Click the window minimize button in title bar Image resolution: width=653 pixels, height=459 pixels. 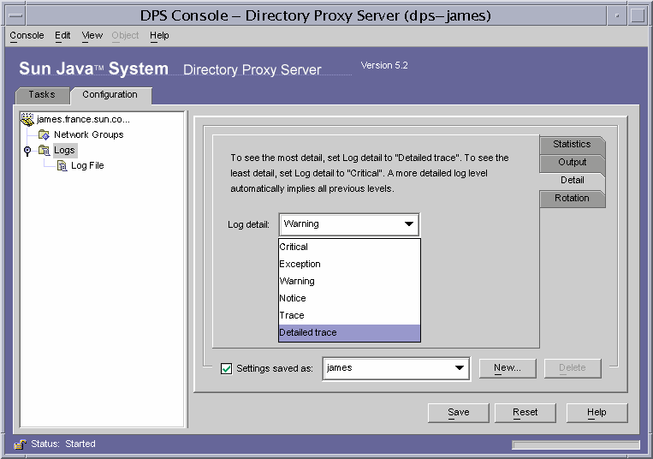coord(617,15)
